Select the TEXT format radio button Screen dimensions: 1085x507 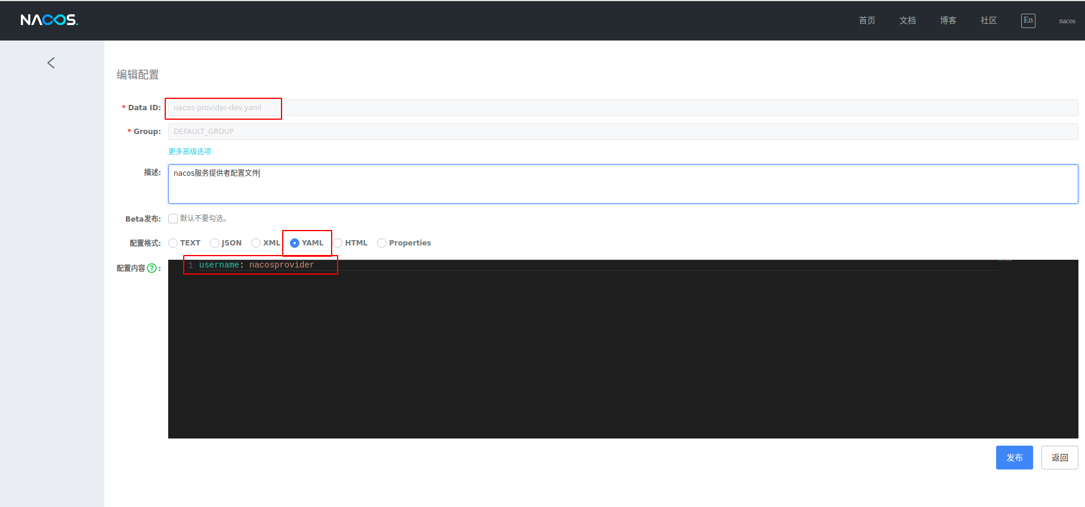[173, 243]
